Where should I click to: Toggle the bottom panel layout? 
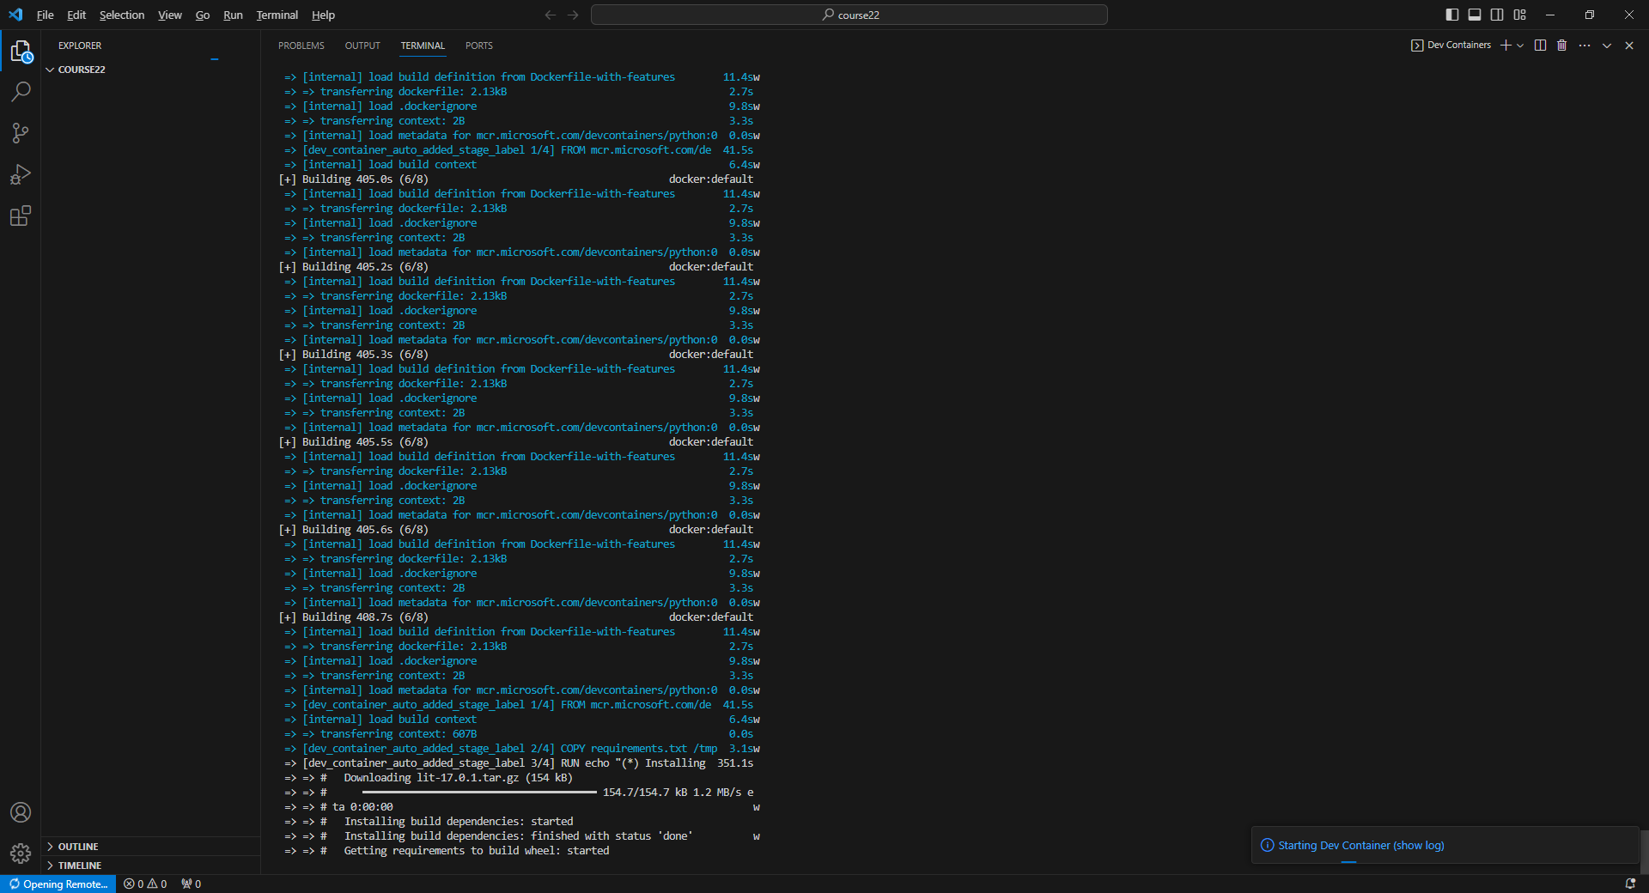pos(1475,15)
